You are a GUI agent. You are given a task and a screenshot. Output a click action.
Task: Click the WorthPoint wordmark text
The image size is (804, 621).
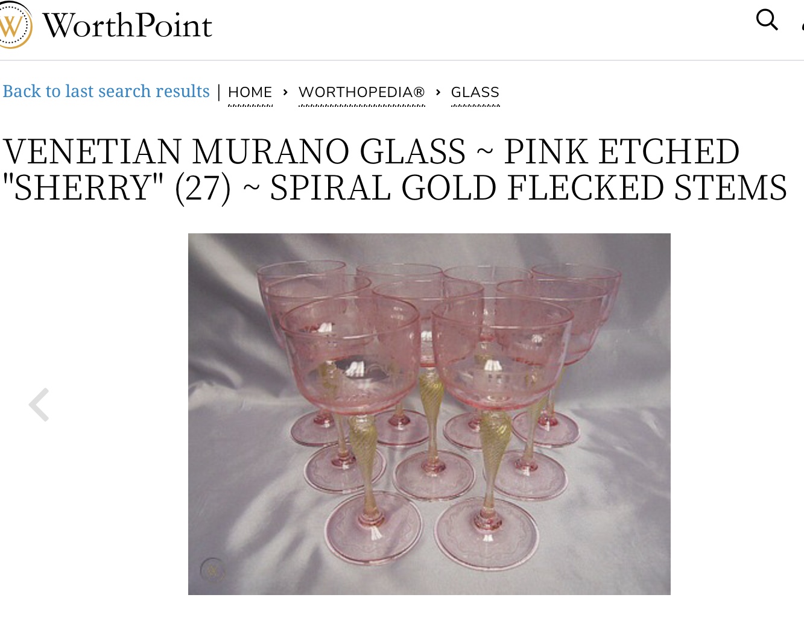click(127, 26)
